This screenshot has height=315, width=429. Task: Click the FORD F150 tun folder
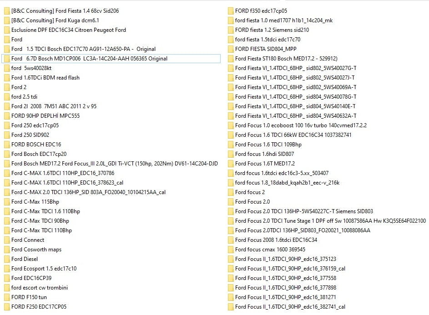click(x=29, y=297)
